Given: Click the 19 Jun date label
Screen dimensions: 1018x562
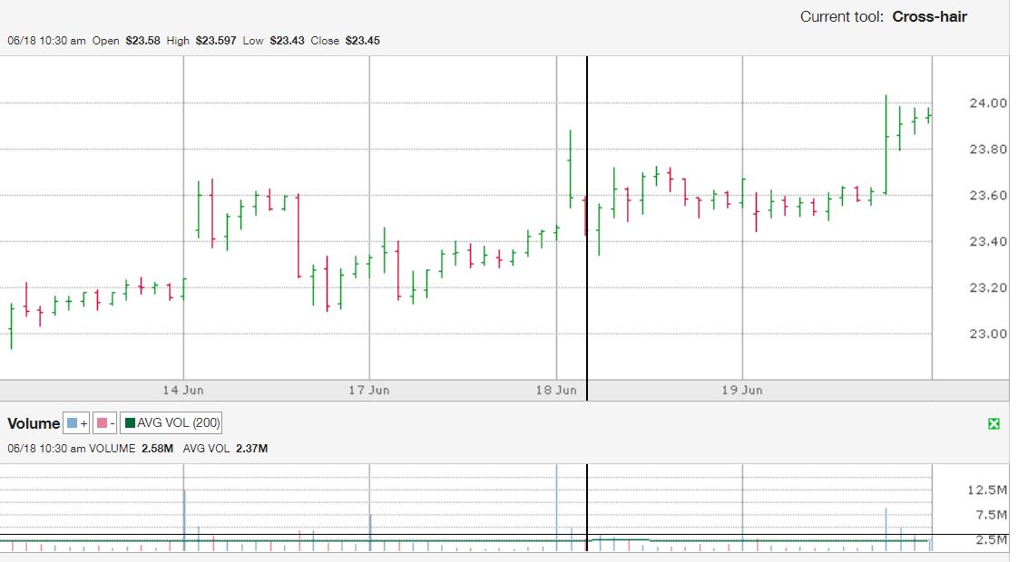Looking at the screenshot, I should click(x=742, y=390).
